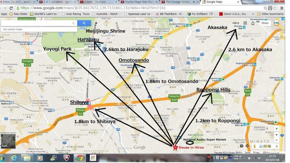Viewport: 290px width, 163px height.
Task: Select the Google Maps tab
Action: [x=220, y=2]
